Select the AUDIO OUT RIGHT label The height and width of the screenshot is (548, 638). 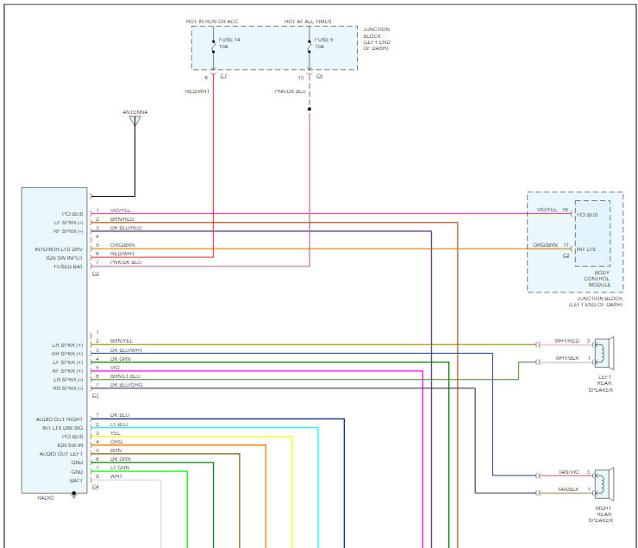tap(59, 419)
